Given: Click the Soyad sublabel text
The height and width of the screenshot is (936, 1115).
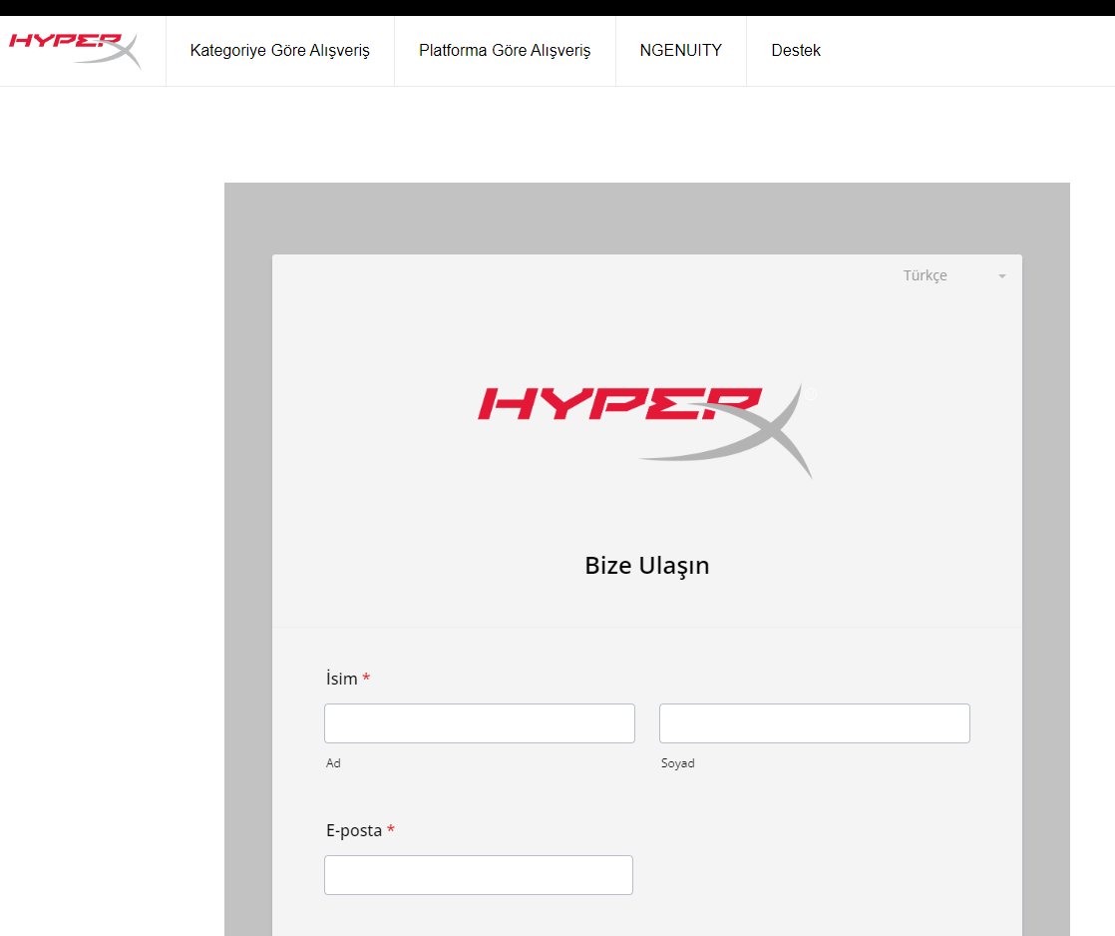Looking at the screenshot, I should pyautogui.click(x=677, y=763).
